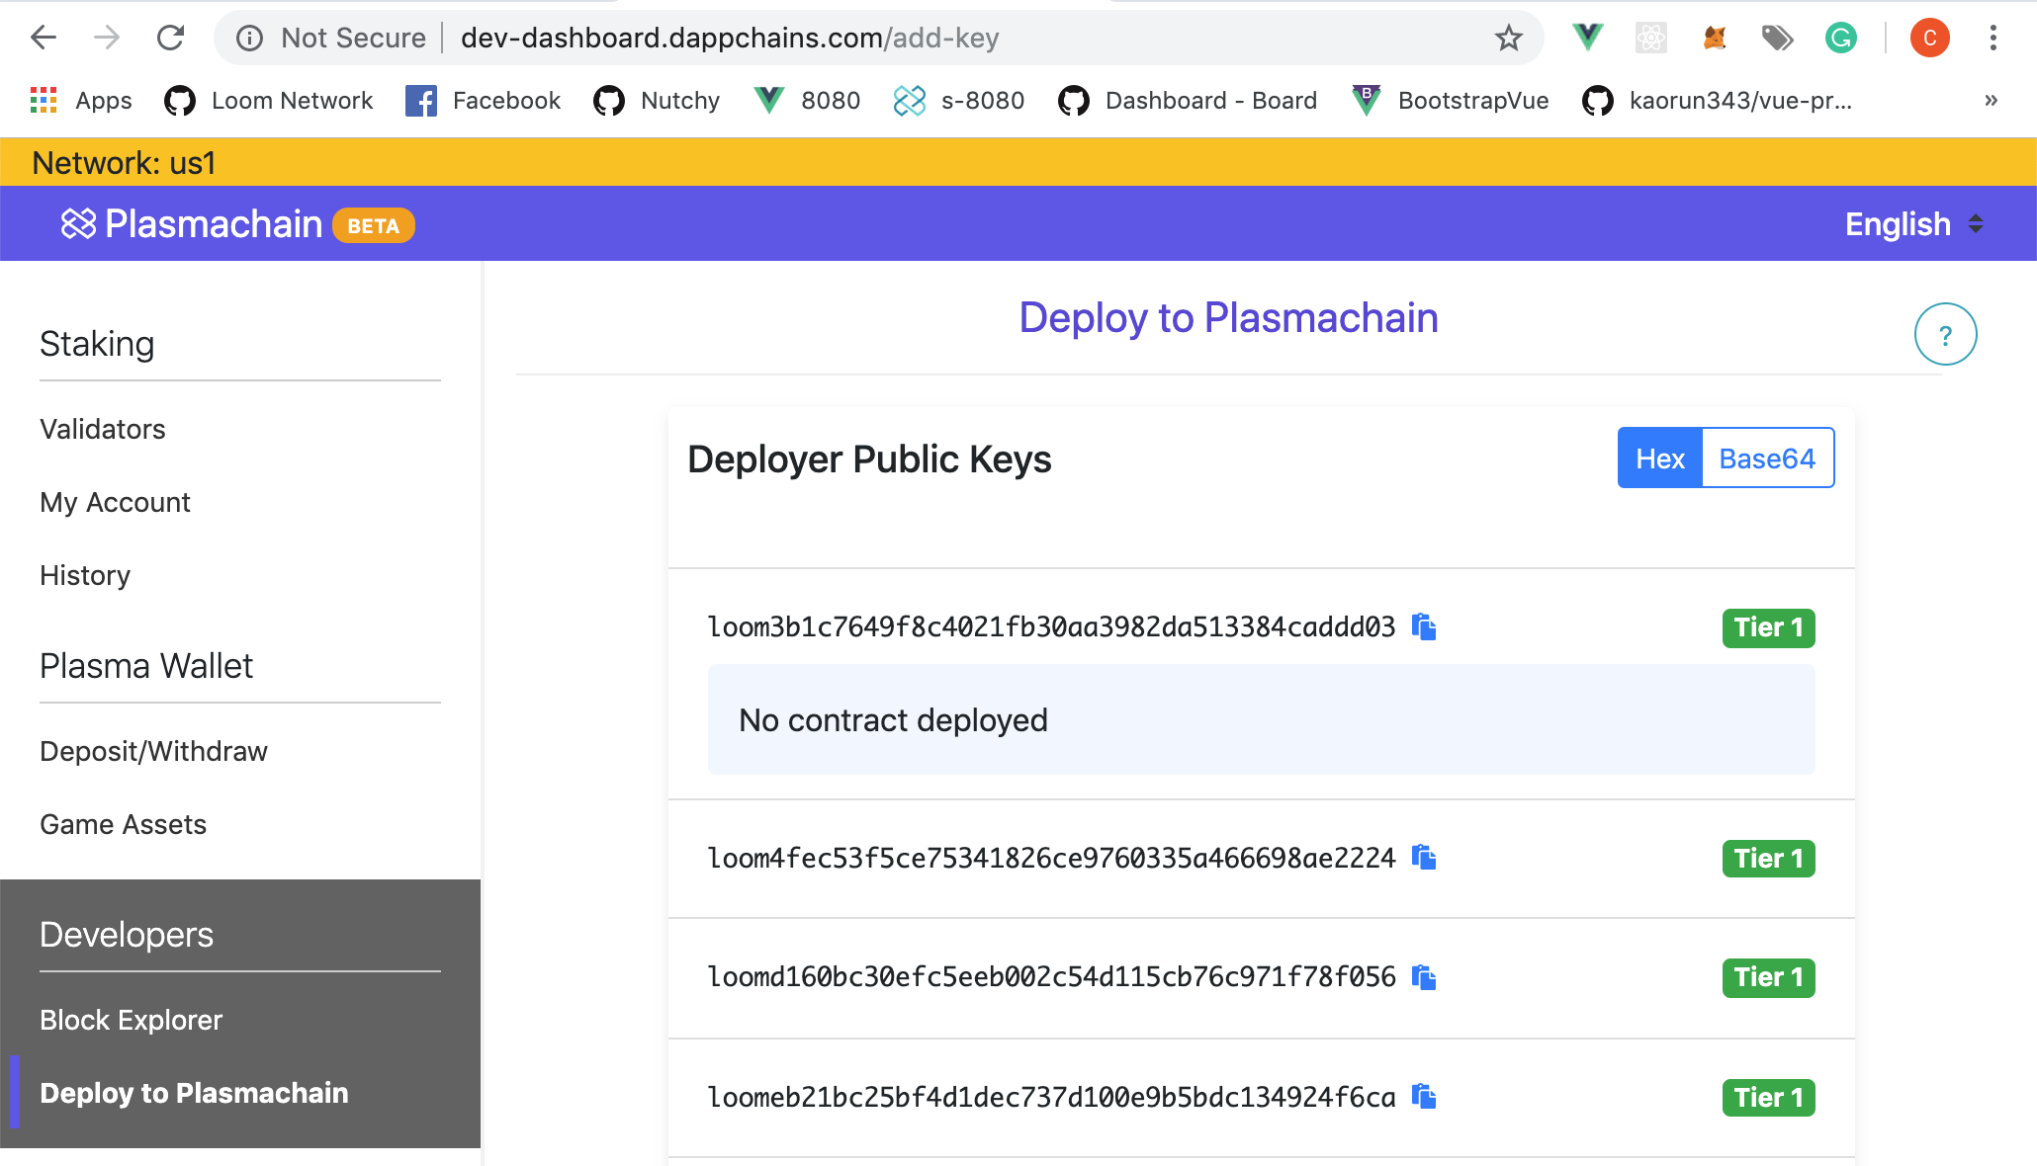Open the Deposit/Withdraw section
The width and height of the screenshot is (2037, 1166).
coord(152,751)
